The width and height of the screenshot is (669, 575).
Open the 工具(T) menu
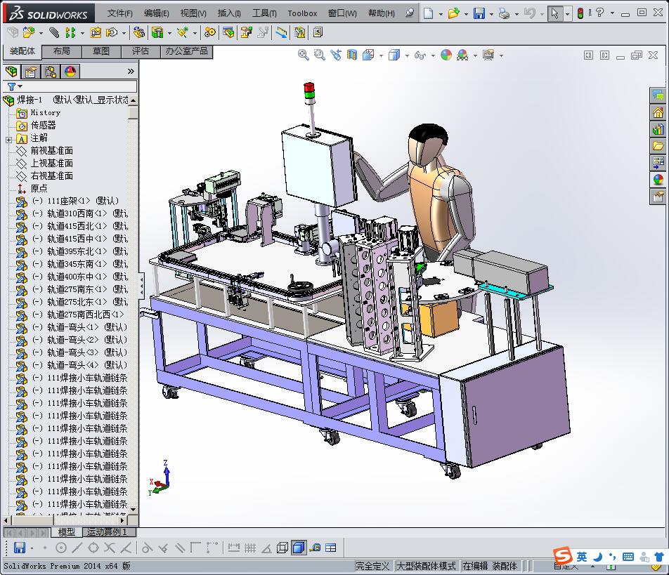(264, 13)
